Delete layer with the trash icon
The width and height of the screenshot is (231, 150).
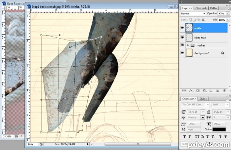[x=224, y=90]
